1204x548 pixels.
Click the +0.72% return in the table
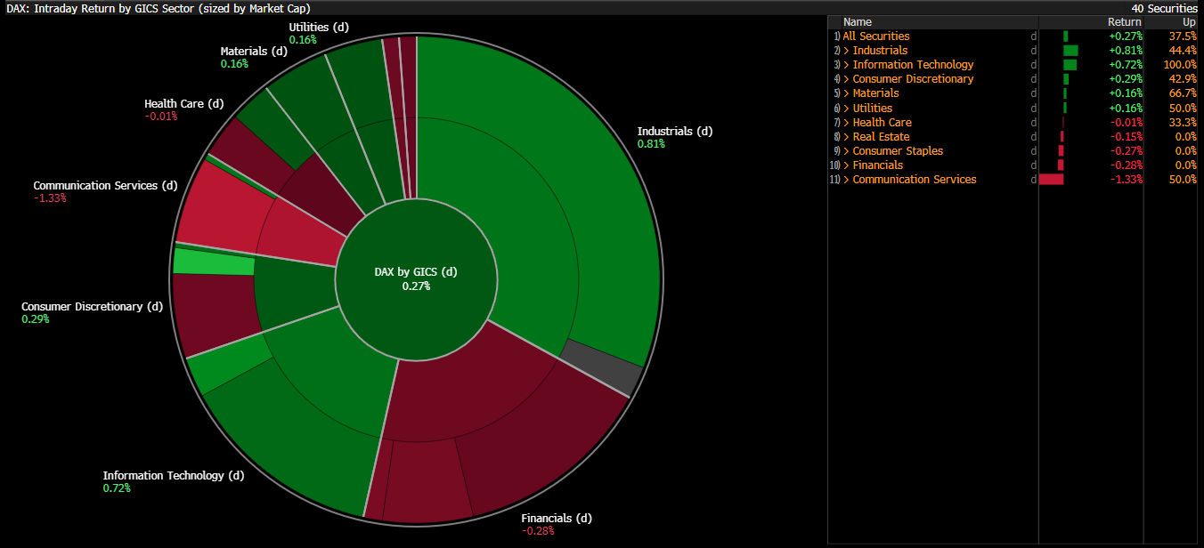click(1125, 65)
